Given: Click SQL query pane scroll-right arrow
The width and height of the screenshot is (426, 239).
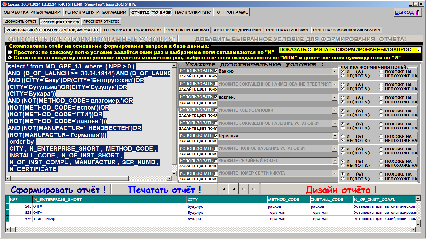Looking at the screenshot, I should click(170, 179).
